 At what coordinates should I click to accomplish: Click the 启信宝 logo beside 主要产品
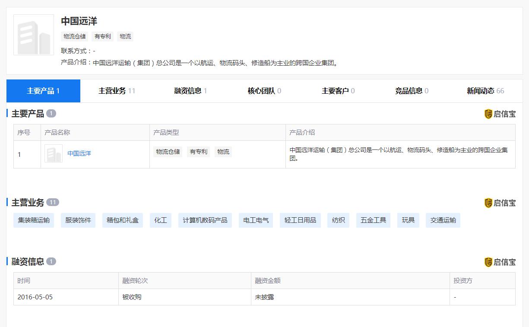[500, 114]
